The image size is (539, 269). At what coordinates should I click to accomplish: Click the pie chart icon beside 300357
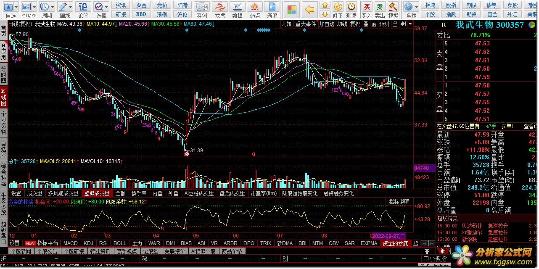point(531,25)
